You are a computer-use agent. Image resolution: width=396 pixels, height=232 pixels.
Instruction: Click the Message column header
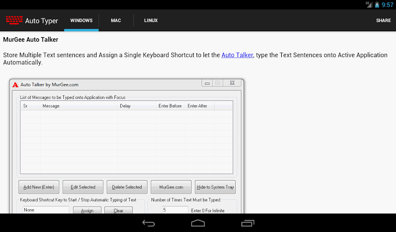point(79,106)
